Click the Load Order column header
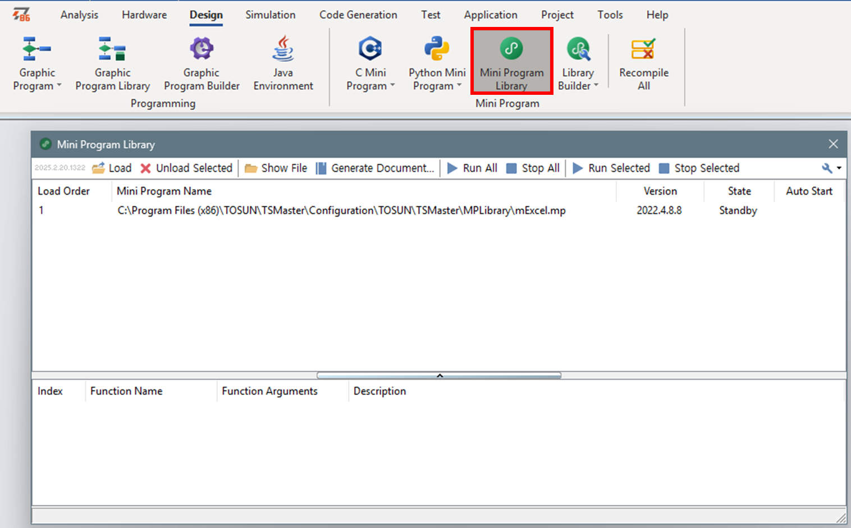Image resolution: width=851 pixels, height=528 pixels. 72,191
